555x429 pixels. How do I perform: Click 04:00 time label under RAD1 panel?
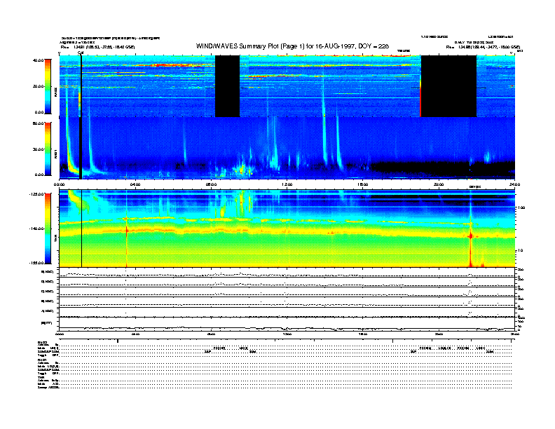pyautogui.click(x=135, y=184)
